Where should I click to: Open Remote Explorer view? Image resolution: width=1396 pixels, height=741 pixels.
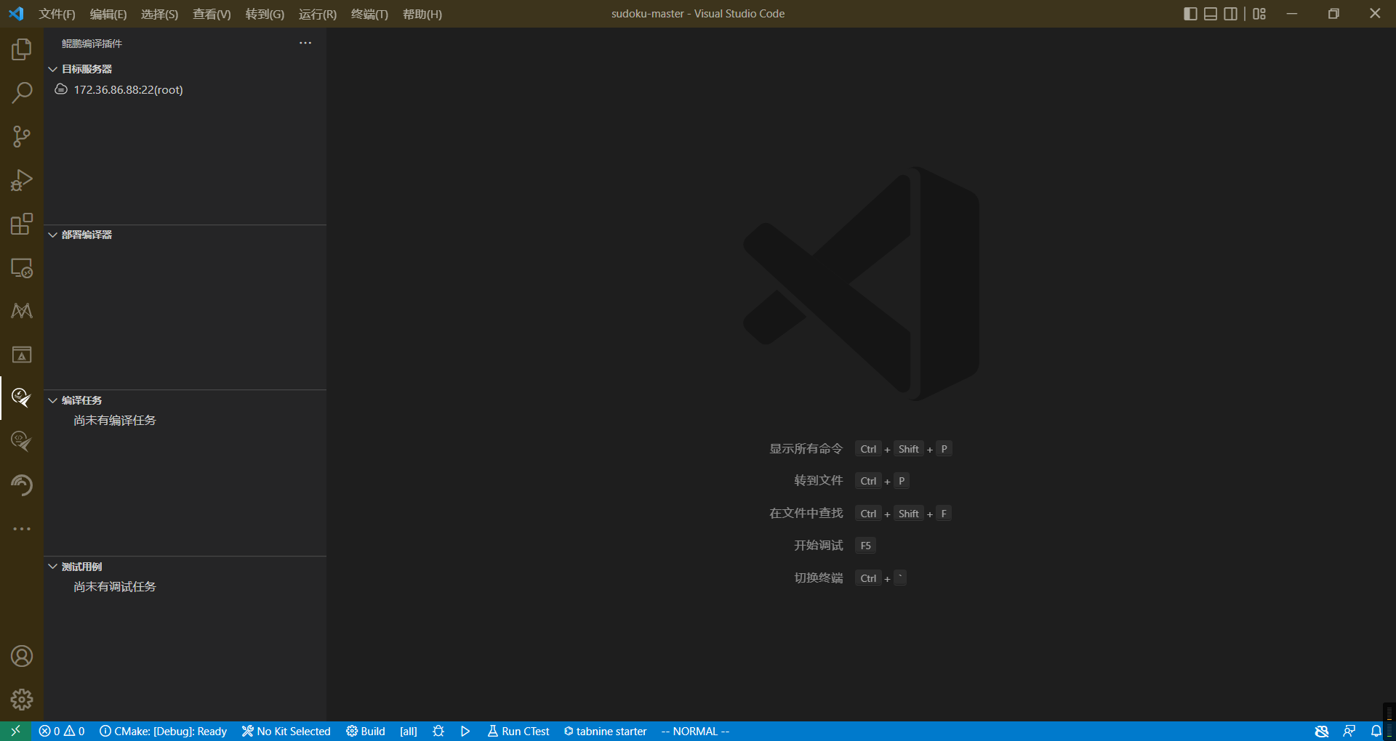22,267
